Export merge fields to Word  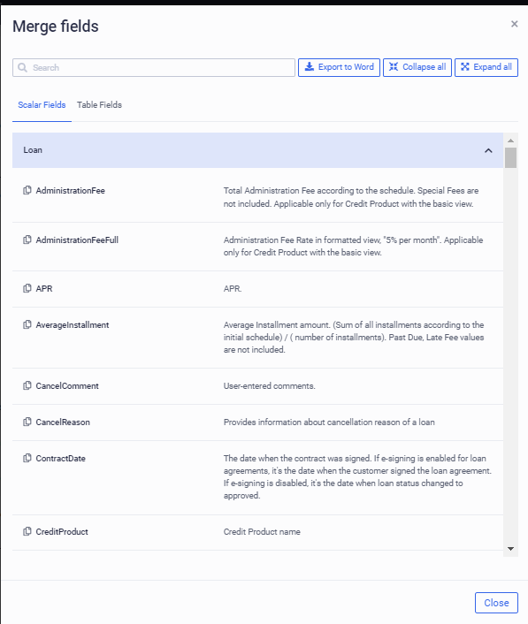pyautogui.click(x=339, y=67)
